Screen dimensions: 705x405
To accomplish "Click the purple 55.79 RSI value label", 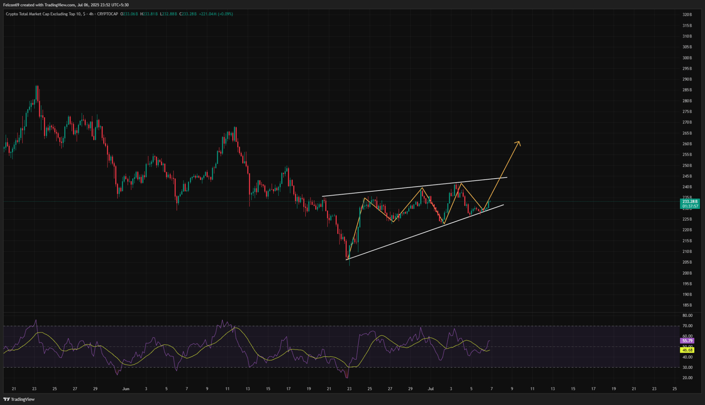I will [x=687, y=341].
